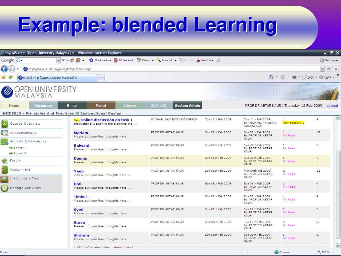Open the Resources navigation tab

pyautogui.click(x=43, y=105)
